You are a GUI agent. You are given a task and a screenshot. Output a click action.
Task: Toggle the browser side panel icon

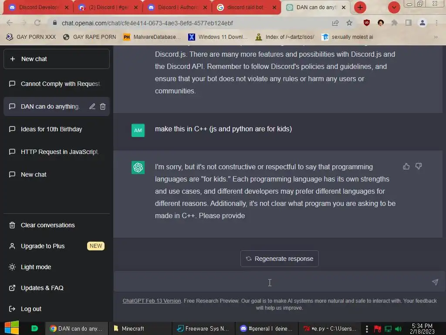click(x=409, y=23)
